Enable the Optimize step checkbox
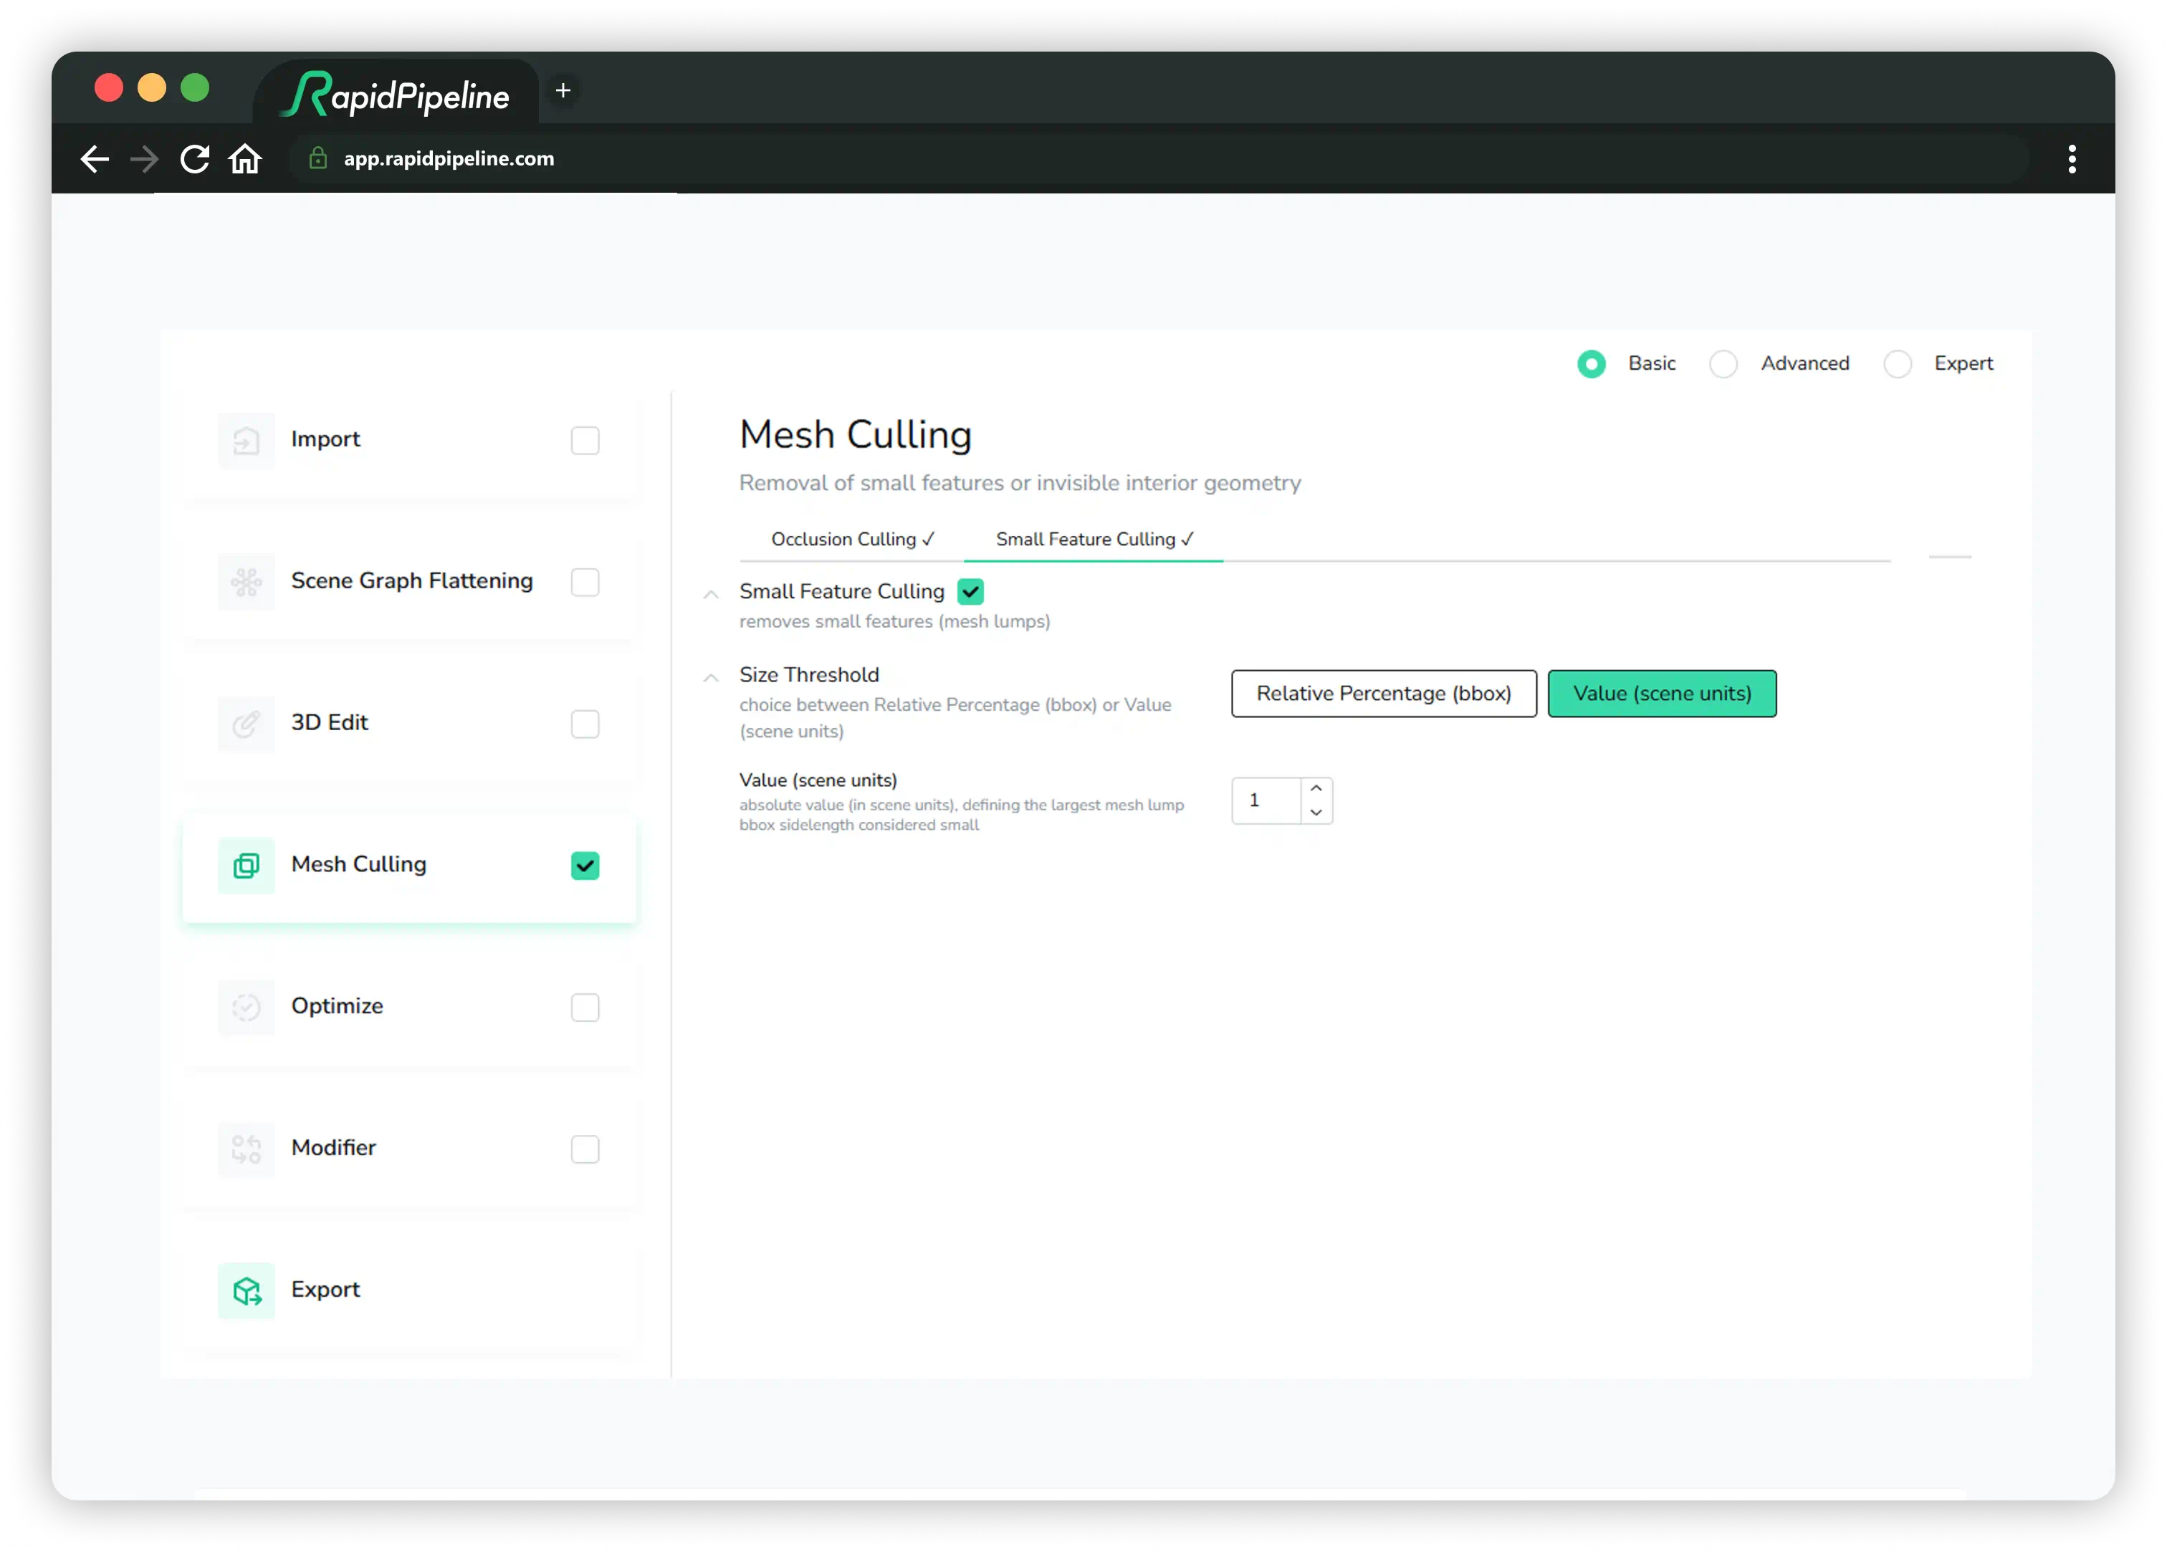 [x=585, y=1006]
